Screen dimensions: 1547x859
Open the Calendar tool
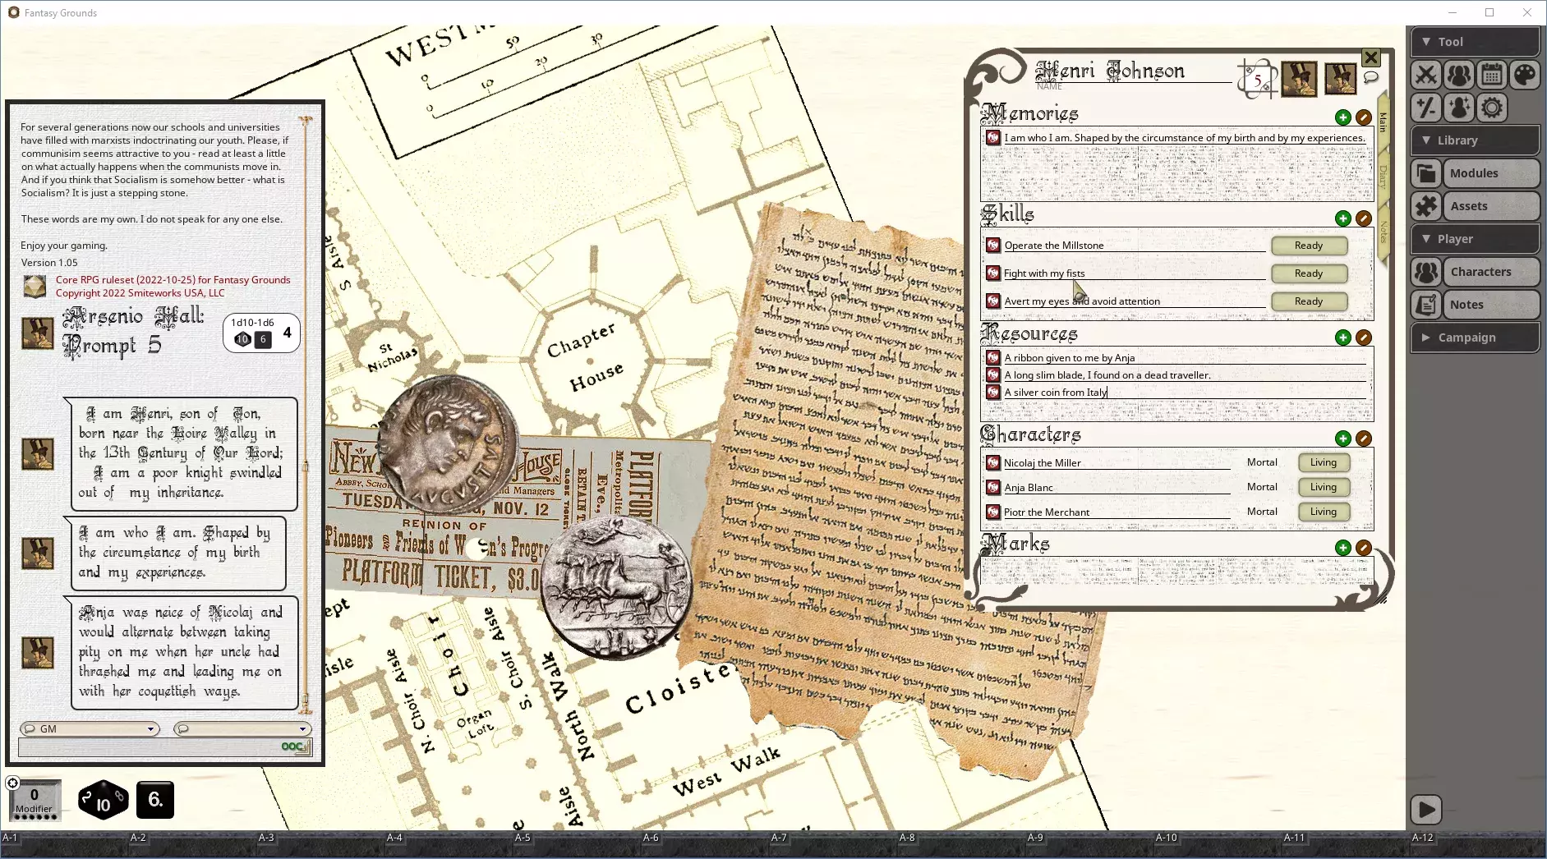pyautogui.click(x=1492, y=75)
